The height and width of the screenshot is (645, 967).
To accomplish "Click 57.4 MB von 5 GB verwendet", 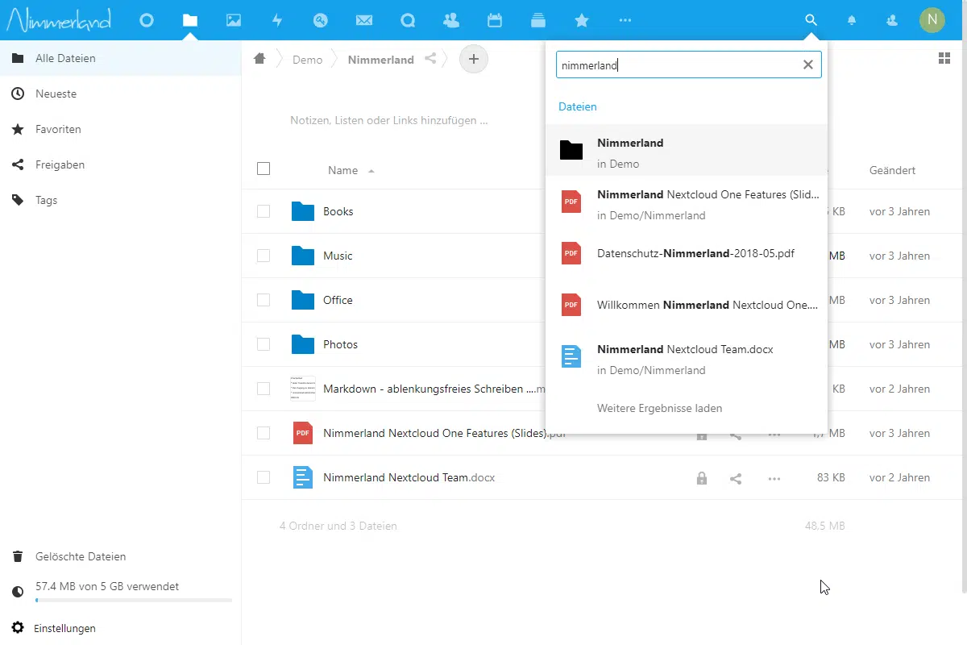I will 107,586.
